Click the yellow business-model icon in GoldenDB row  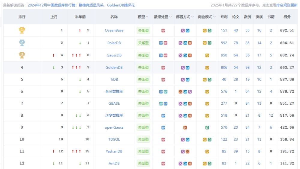click(207, 68)
